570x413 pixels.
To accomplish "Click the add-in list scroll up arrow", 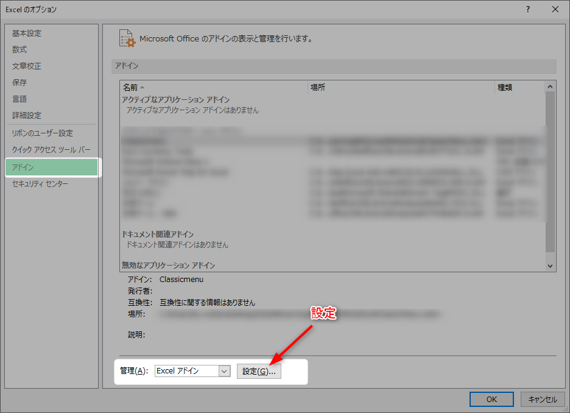I will (x=550, y=86).
